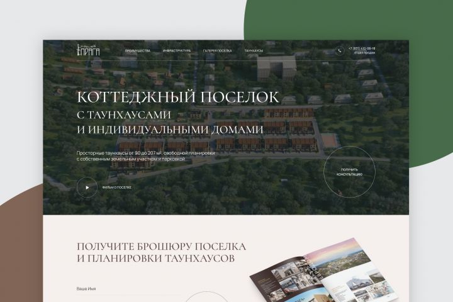Click the Ваше Имя input field
Screen dimensions: 453x302
[x=128, y=289]
